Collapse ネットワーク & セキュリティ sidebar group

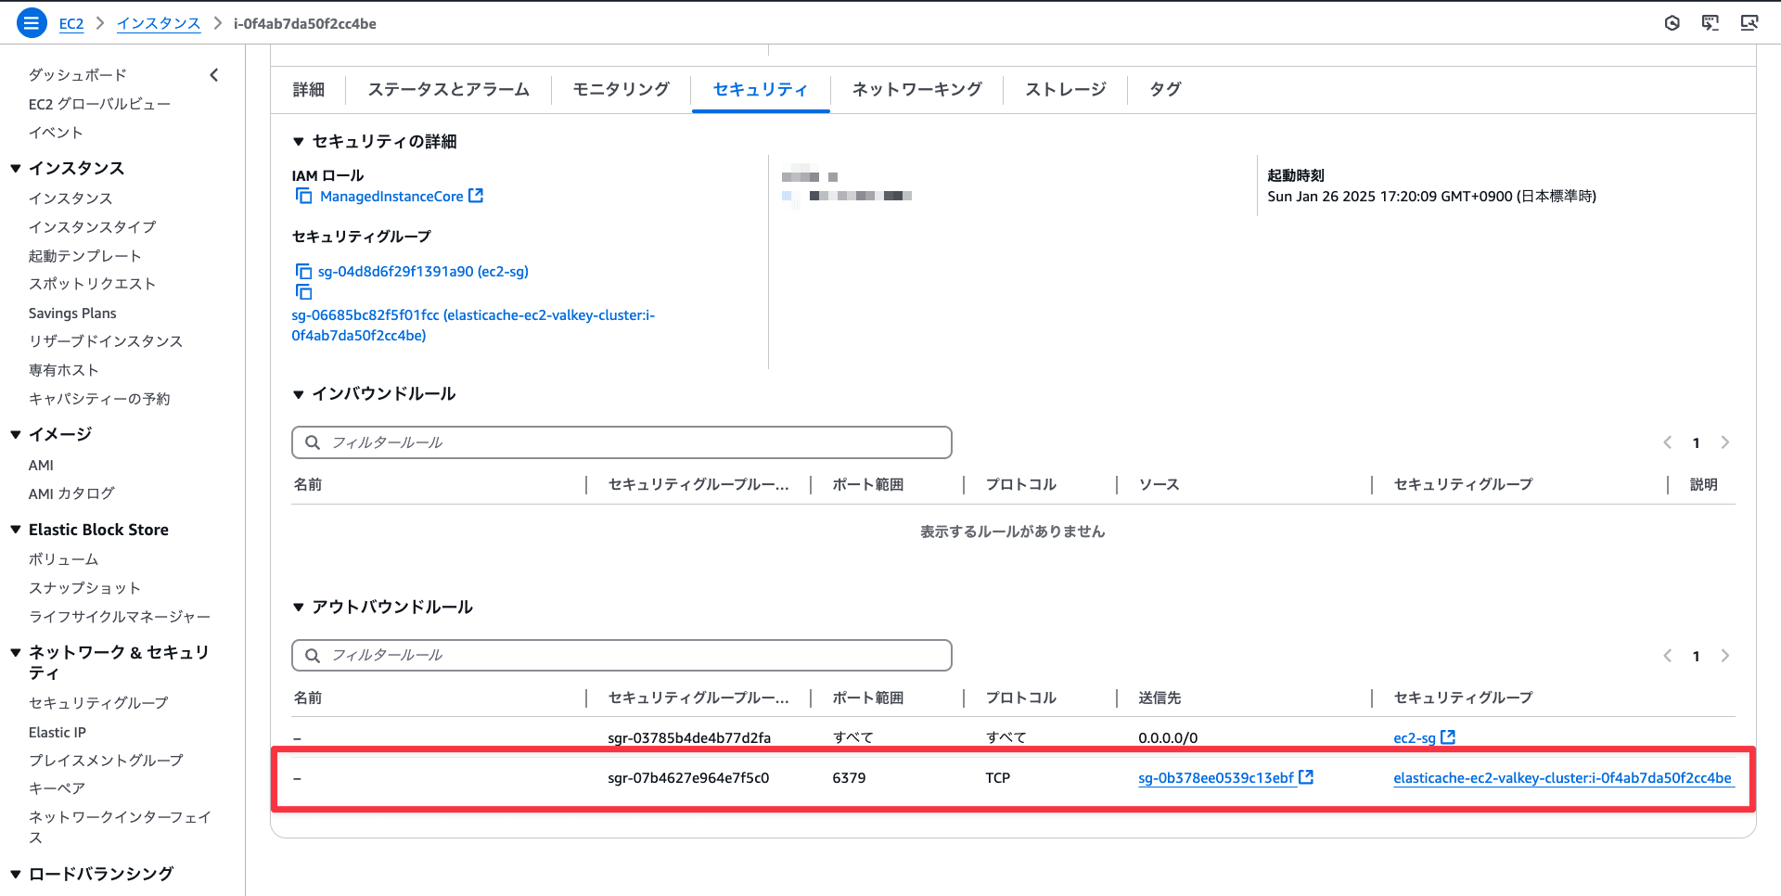point(16,652)
